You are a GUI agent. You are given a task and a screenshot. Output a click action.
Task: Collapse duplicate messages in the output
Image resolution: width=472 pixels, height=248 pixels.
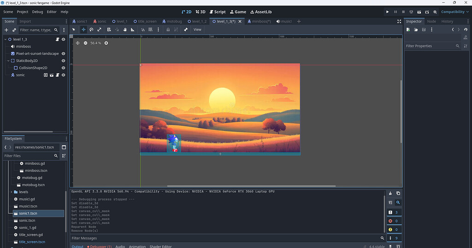tap(390, 202)
